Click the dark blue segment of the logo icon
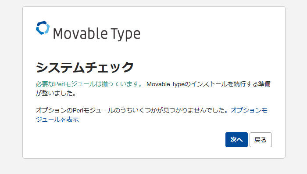 click(x=41, y=28)
